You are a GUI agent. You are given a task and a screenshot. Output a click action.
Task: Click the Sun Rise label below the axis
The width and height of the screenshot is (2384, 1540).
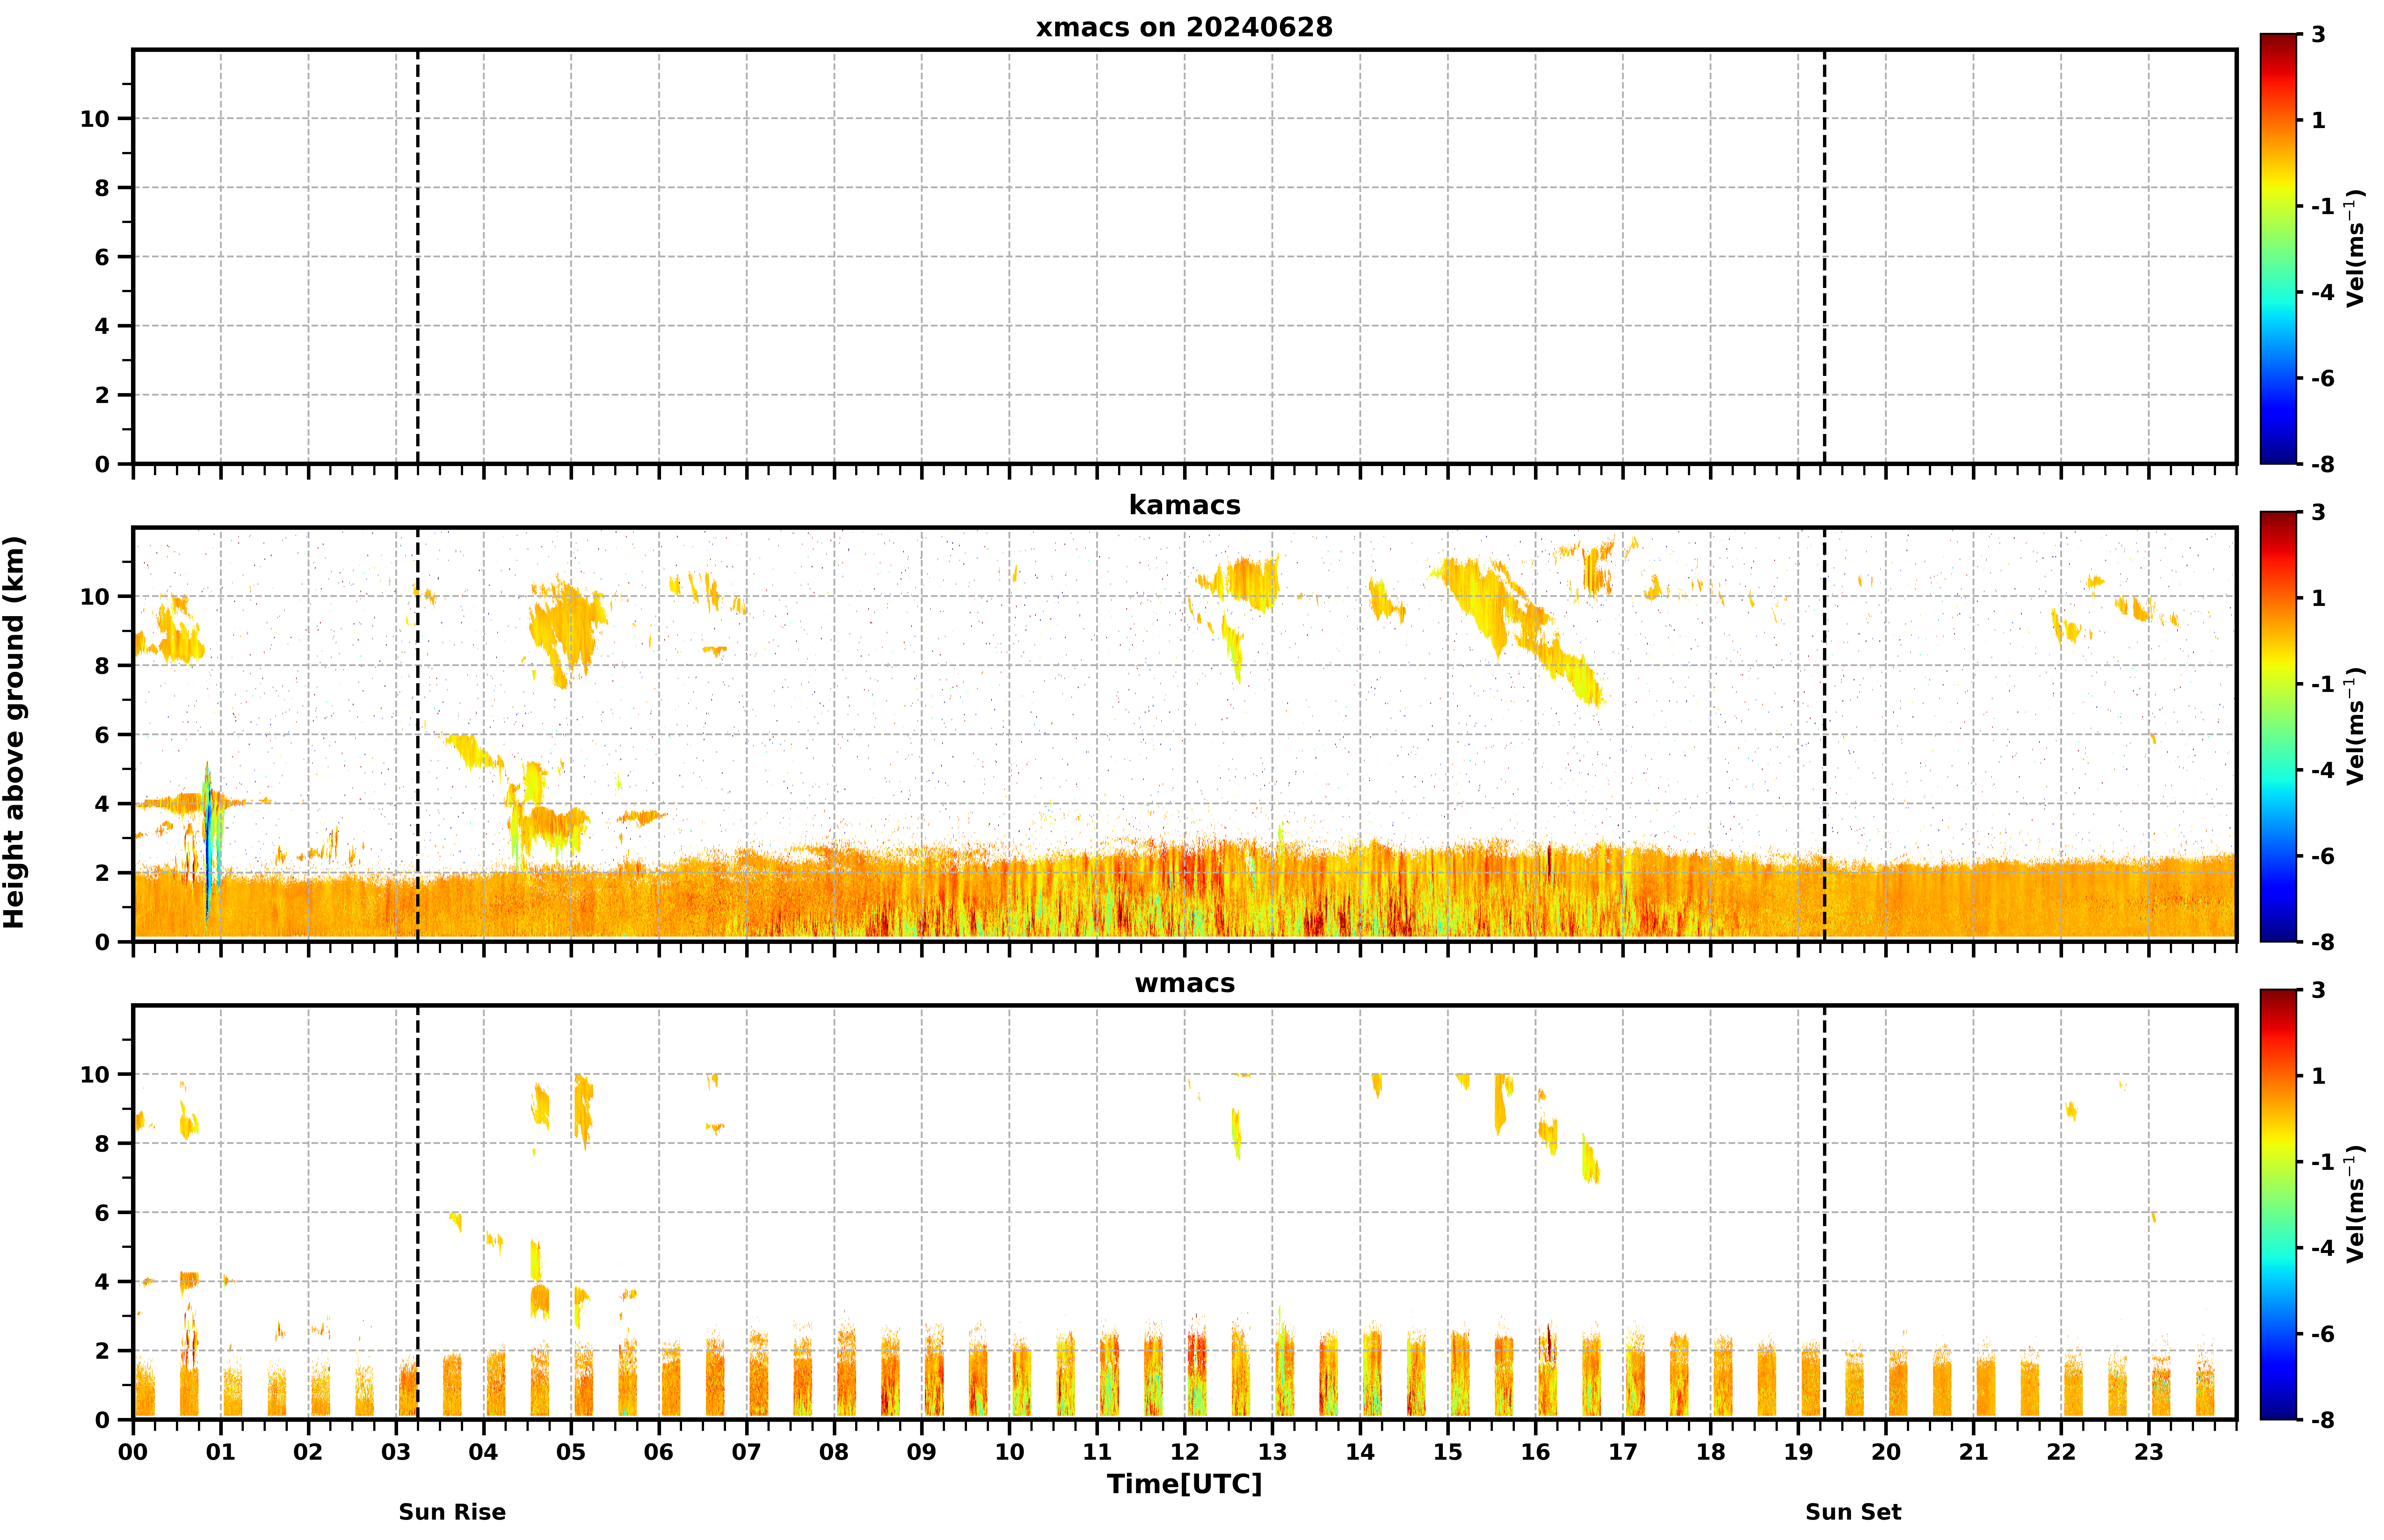click(x=452, y=1512)
